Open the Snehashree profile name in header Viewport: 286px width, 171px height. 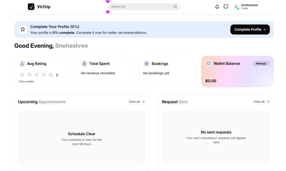point(249,5)
